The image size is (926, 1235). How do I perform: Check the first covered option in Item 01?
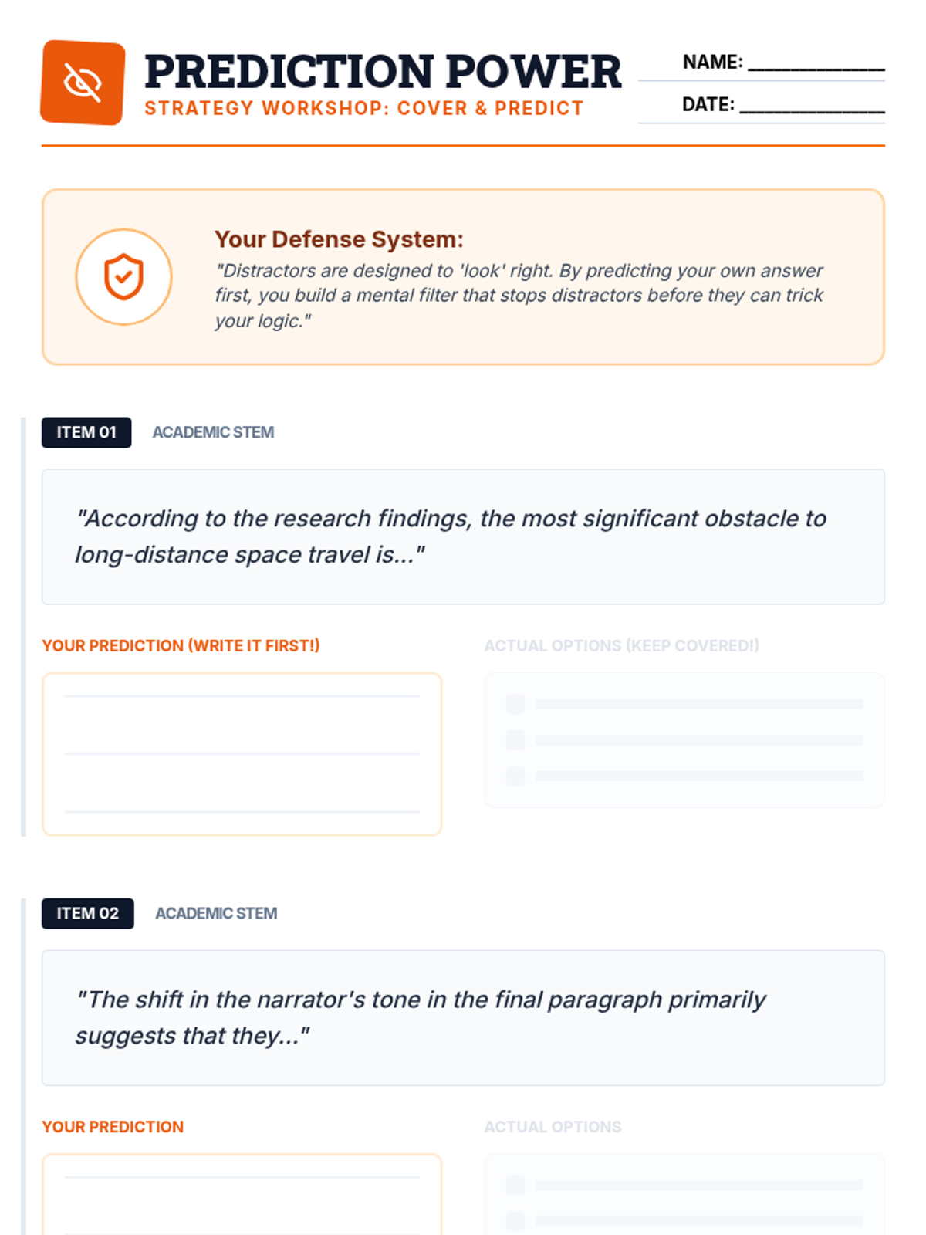pyautogui.click(x=515, y=704)
